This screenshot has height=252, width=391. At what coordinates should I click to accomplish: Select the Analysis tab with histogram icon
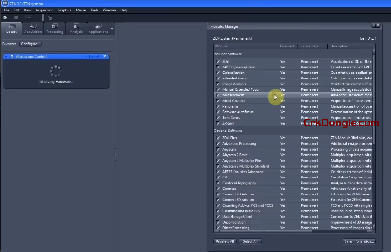pos(76,29)
